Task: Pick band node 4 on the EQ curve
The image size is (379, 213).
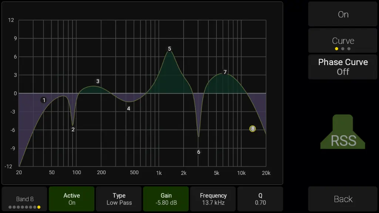Action: click(128, 109)
